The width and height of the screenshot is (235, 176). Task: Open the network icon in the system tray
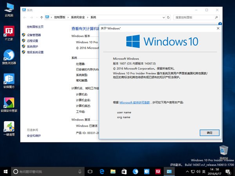[x=193, y=172]
